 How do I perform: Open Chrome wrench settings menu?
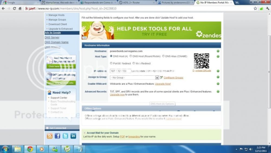click(x=267, y=8)
